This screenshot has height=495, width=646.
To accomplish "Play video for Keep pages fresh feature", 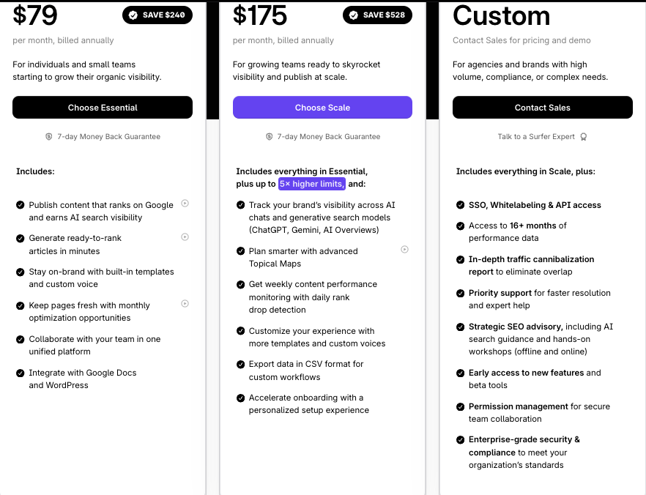I will tap(185, 303).
